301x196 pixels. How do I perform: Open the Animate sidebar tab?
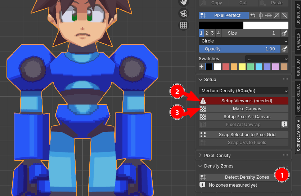click(x=298, y=67)
